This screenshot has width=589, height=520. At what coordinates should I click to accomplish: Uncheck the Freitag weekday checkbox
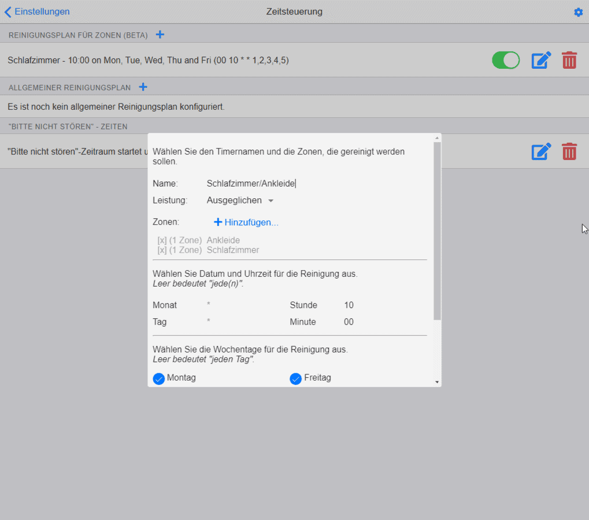(x=296, y=378)
